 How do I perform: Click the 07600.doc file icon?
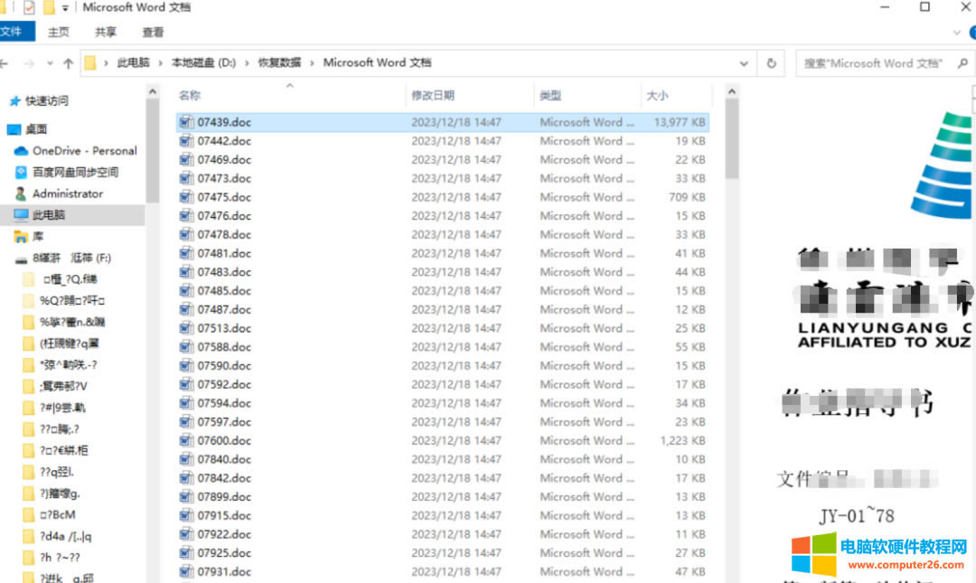tap(187, 440)
